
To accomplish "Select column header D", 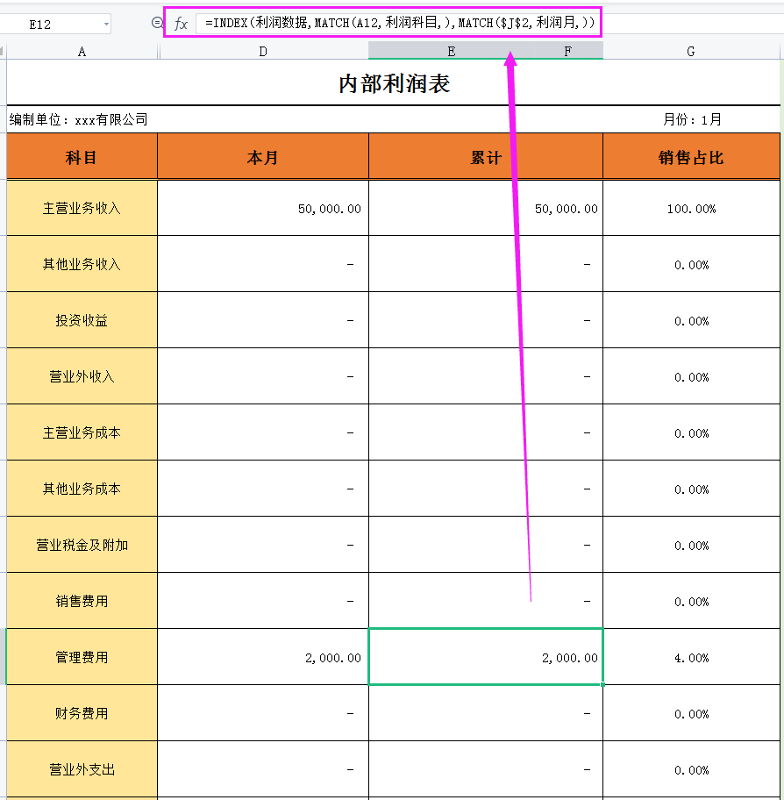I will click(x=262, y=52).
